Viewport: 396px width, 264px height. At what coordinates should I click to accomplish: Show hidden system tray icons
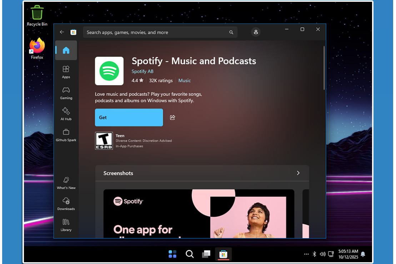point(306,254)
